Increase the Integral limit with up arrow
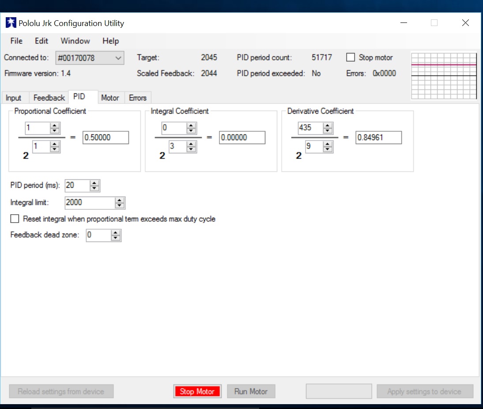 click(119, 200)
